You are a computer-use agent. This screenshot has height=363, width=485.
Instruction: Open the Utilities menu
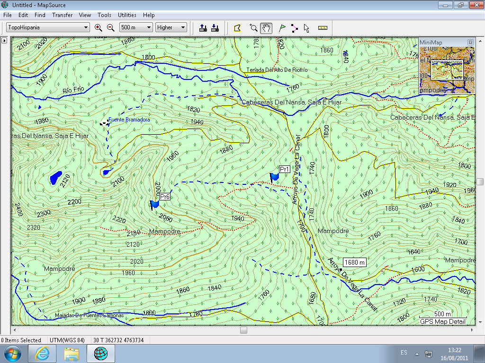click(127, 15)
